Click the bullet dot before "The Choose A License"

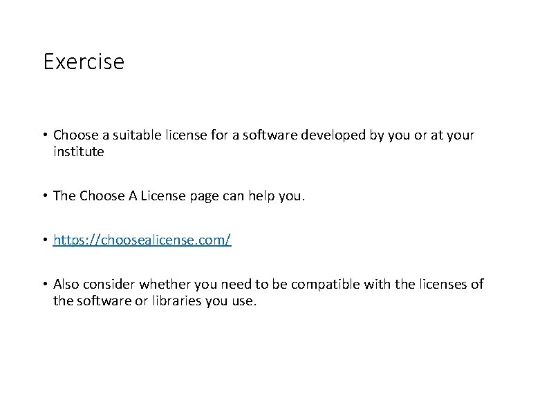pos(45,195)
